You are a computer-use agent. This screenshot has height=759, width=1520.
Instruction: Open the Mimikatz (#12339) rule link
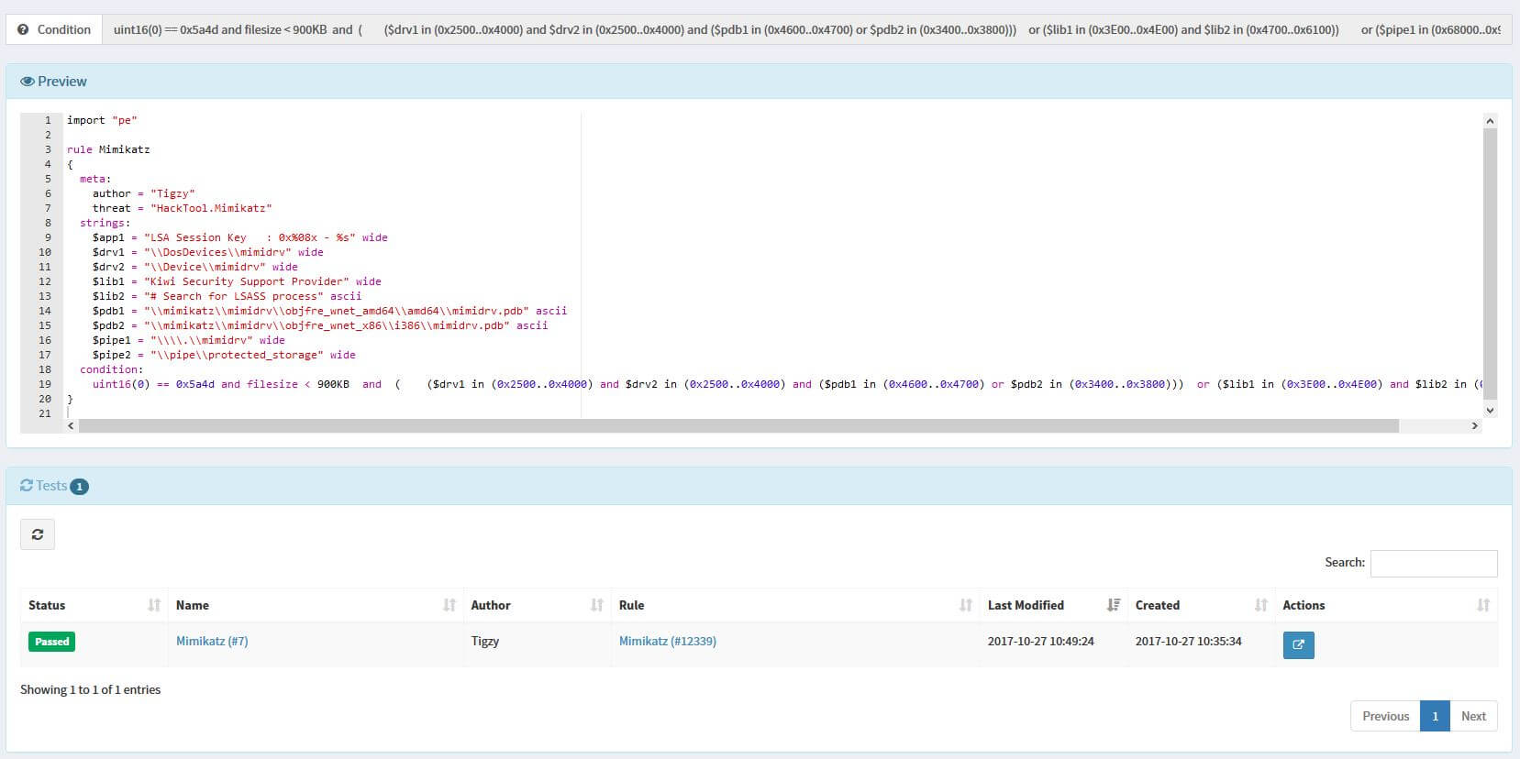[x=667, y=641]
